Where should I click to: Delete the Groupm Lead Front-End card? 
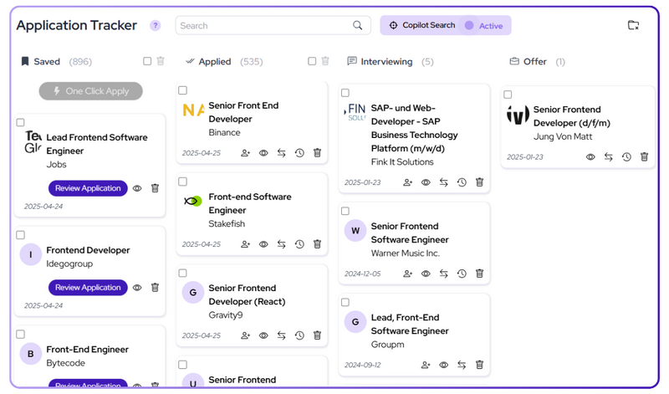click(x=479, y=365)
